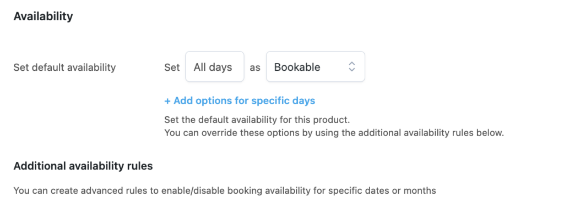Screen dimensions: 564x214
Task: Click the 'You can override these options' sentence
Action: [334, 133]
